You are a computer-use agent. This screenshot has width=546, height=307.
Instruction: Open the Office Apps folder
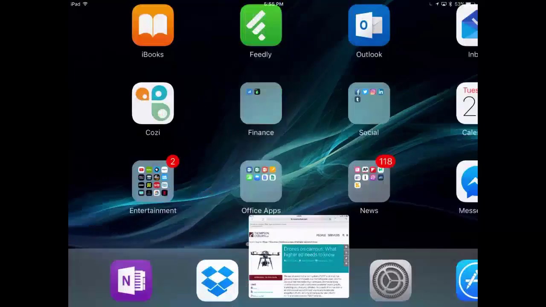click(x=261, y=181)
